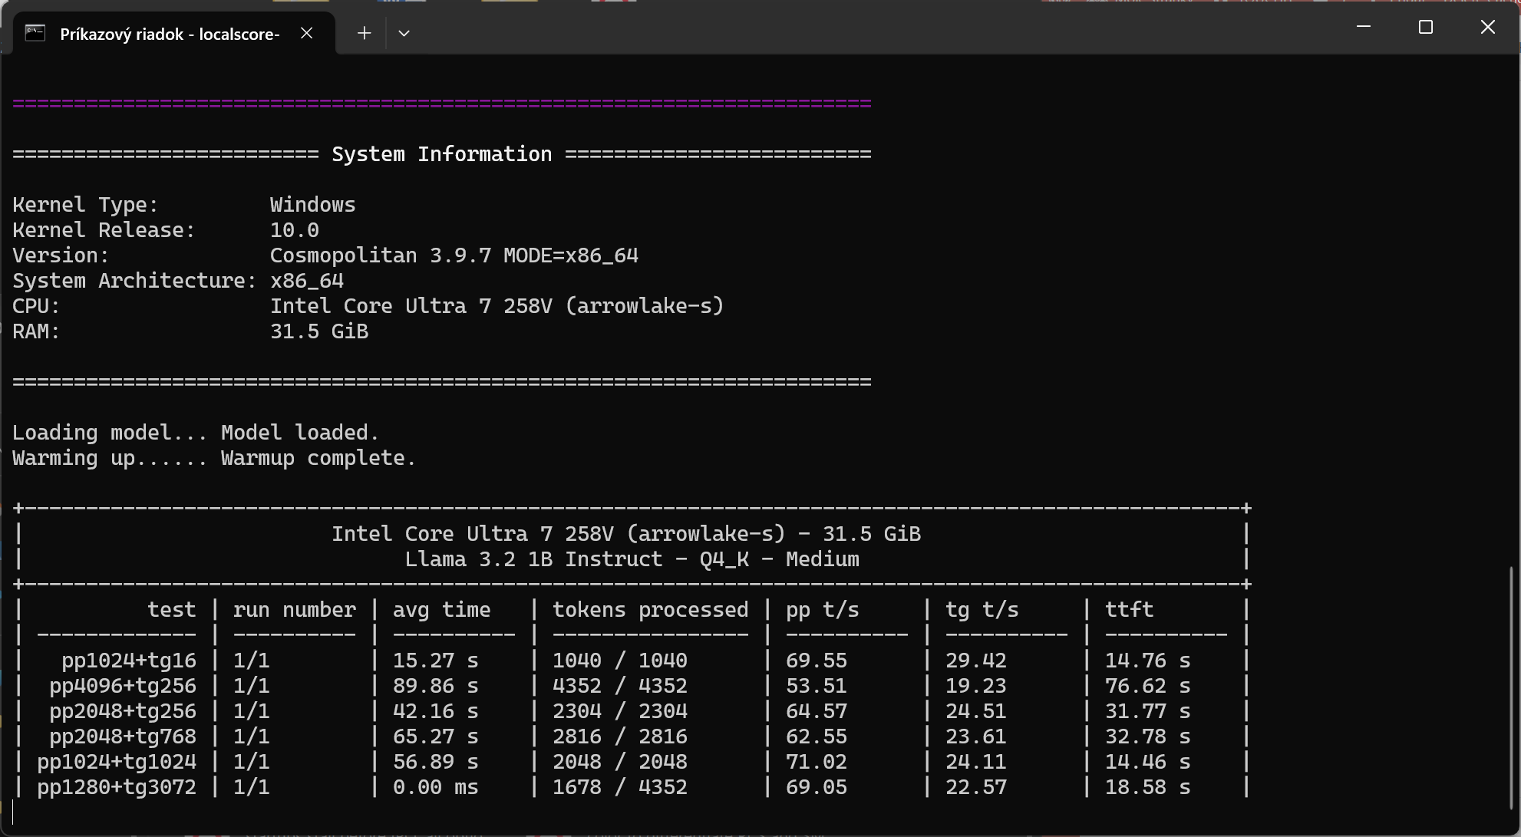1521x837 pixels.
Task: Close the localscore tab
Action: coord(306,33)
